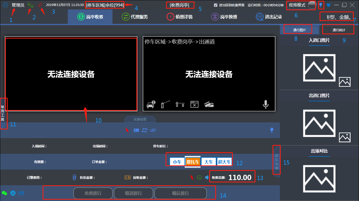This screenshot has height=201, width=359.
Task: Expand the 收费信息 panel tab
Action: 140,119
